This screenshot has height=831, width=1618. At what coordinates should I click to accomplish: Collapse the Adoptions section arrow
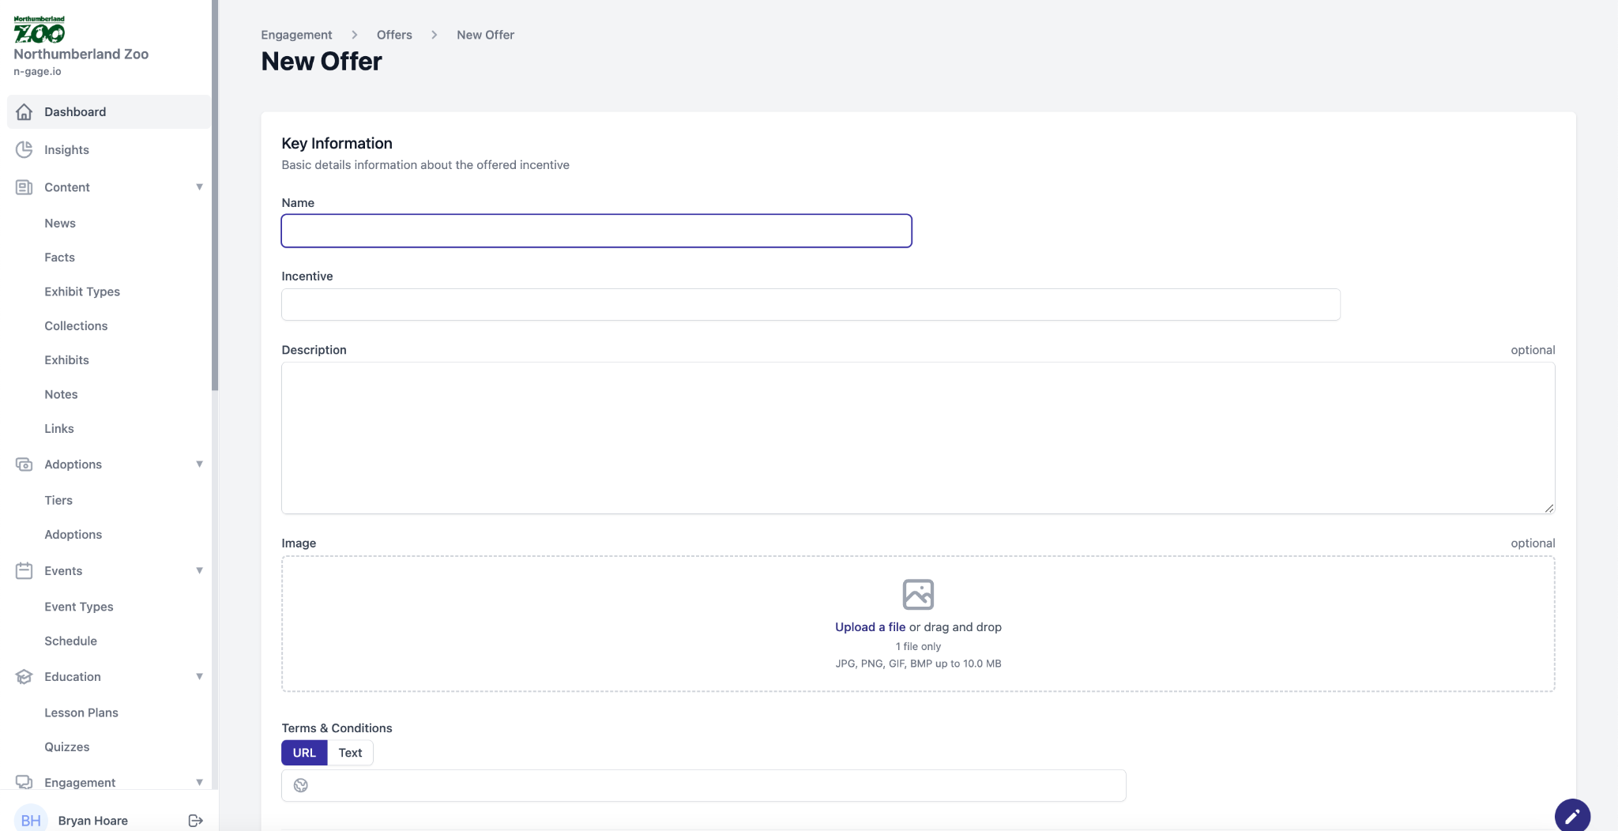tap(199, 464)
